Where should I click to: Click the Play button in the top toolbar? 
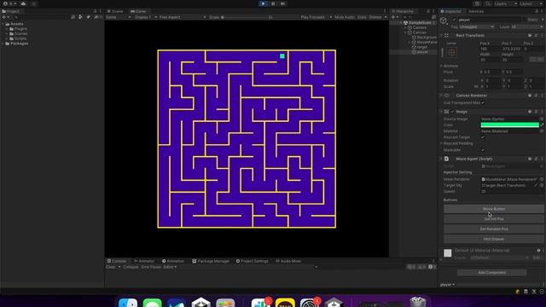pyautogui.click(x=263, y=3)
